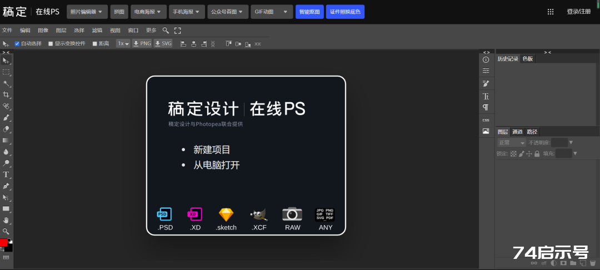Click the 填充 value field
Screen dimensions: 600x270
(x=564, y=154)
